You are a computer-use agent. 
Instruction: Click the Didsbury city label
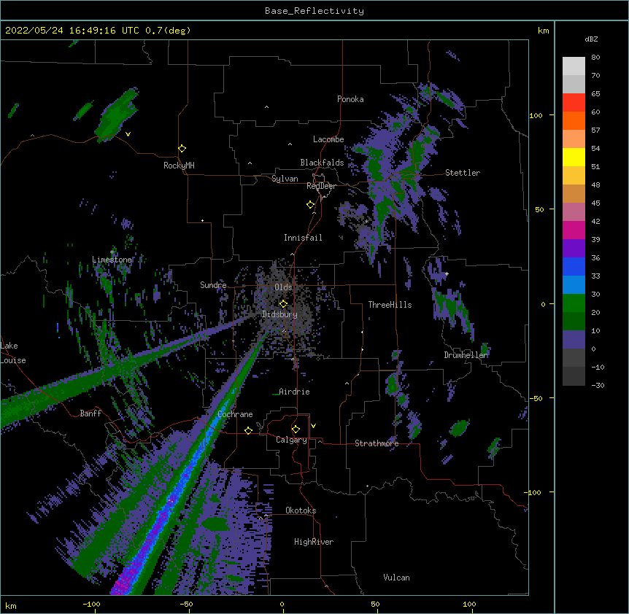[x=279, y=314]
